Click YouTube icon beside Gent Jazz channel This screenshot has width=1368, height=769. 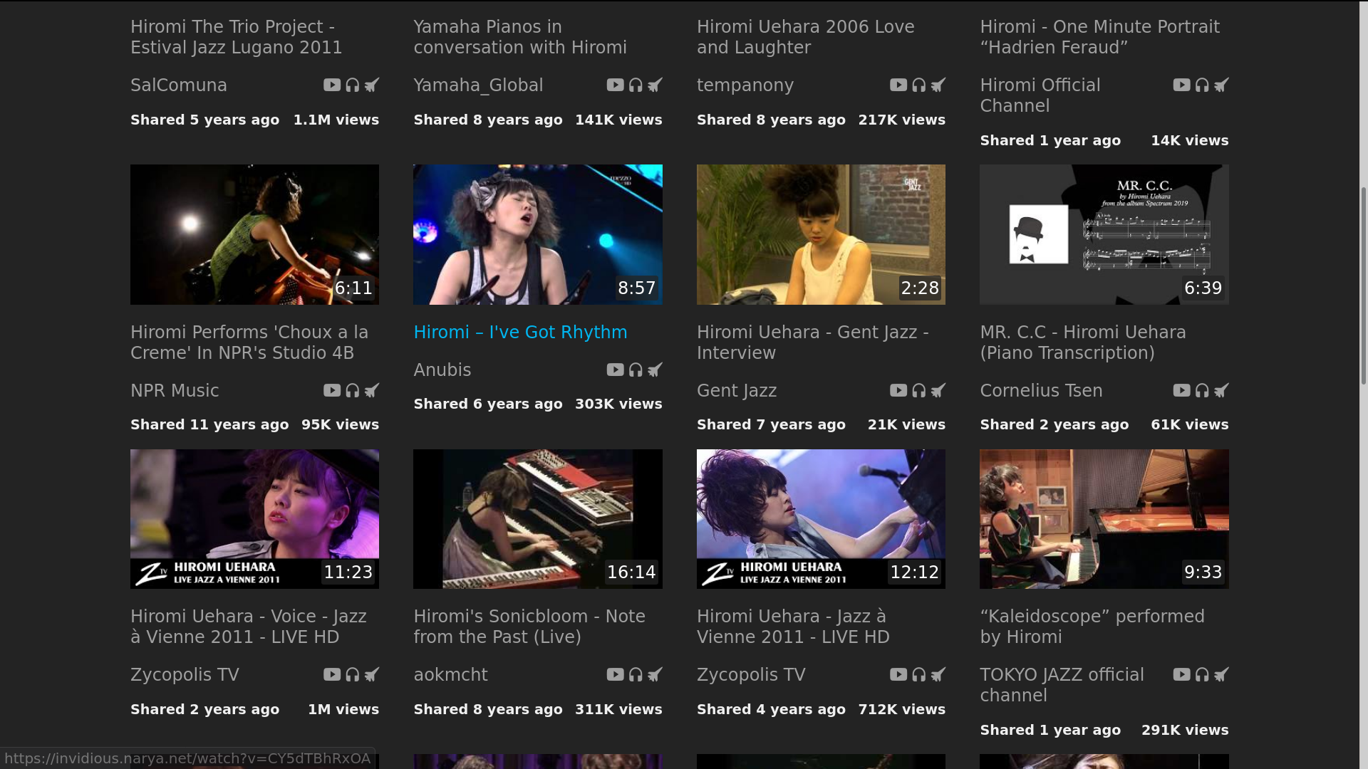point(898,391)
